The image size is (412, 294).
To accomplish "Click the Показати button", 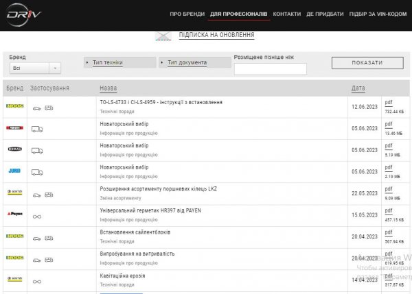I will pos(367,63).
